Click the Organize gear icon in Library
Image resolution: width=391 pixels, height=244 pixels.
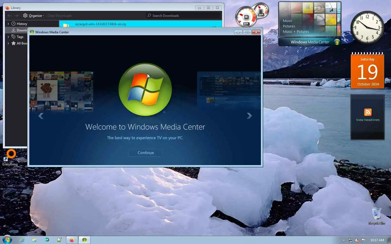tap(25, 15)
